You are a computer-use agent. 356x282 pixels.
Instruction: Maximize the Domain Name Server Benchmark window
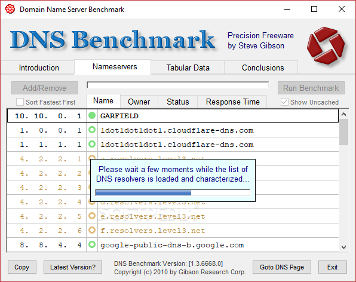click(x=314, y=9)
